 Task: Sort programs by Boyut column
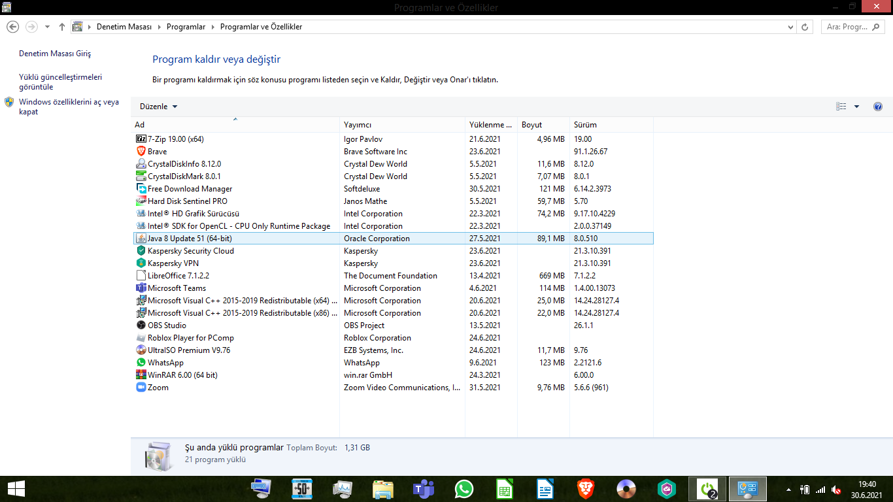pos(543,124)
